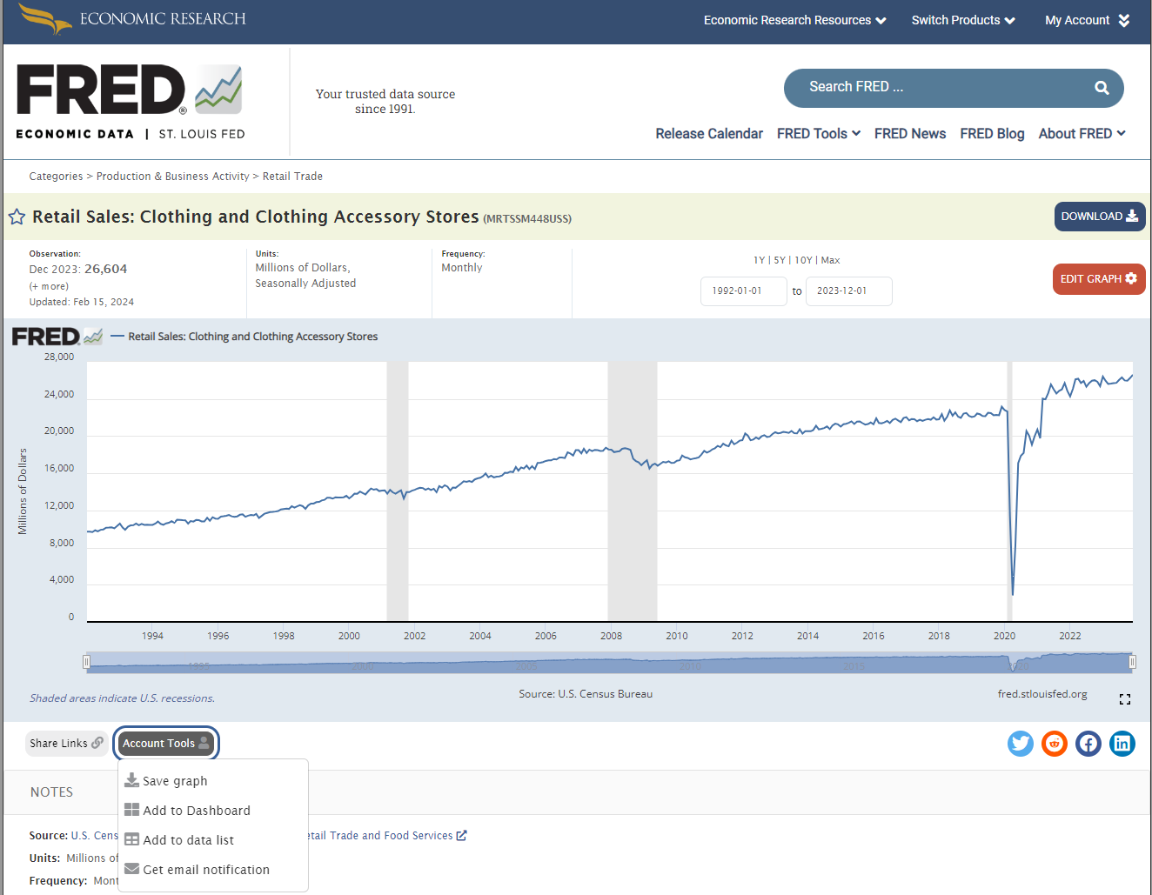Click the Edit Graph button
This screenshot has height=895, width=1152.
point(1098,279)
